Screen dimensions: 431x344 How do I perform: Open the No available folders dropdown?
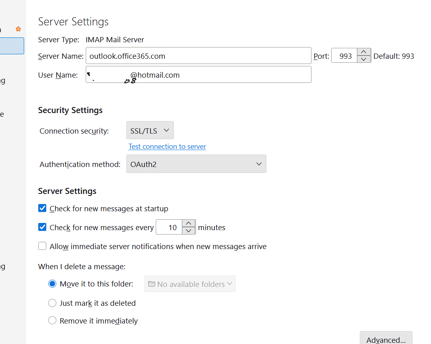coord(190,284)
